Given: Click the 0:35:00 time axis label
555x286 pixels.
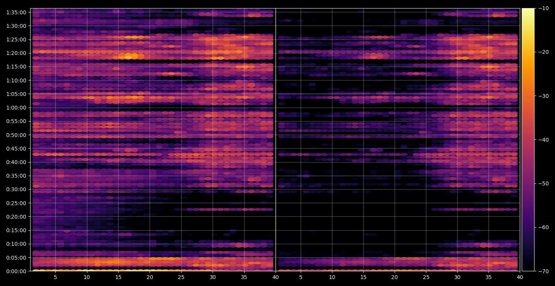Looking at the screenshot, I should 16,176.
